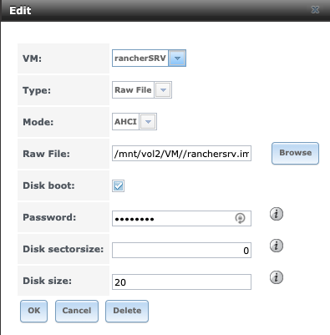Open the VM dropdown arrow

(177, 58)
